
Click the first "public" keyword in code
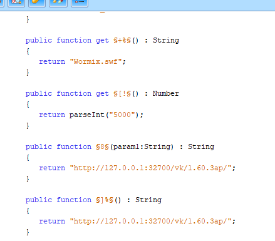(x=39, y=40)
